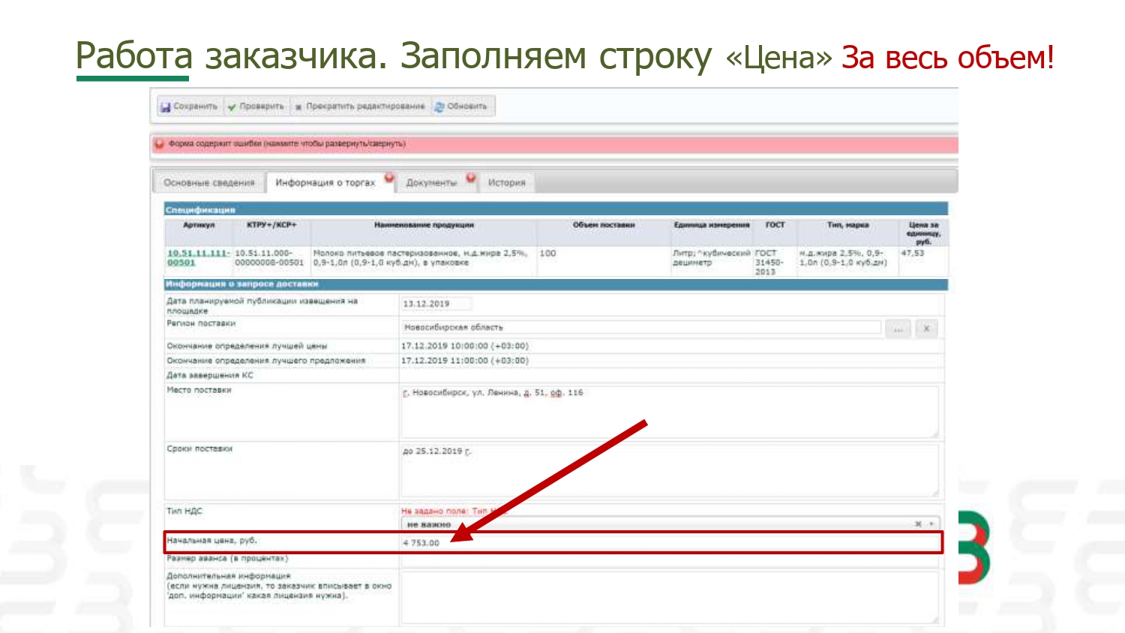Click the Проверить checkmark button
This screenshot has width=1125, height=633.
pos(256,106)
